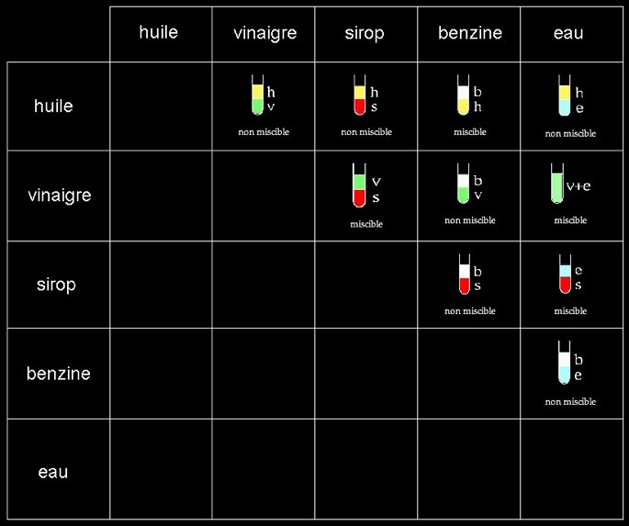The width and height of the screenshot is (629, 526).
Task: Click 'non miscible' under huile-vinaigre tube
Action: pos(264,132)
